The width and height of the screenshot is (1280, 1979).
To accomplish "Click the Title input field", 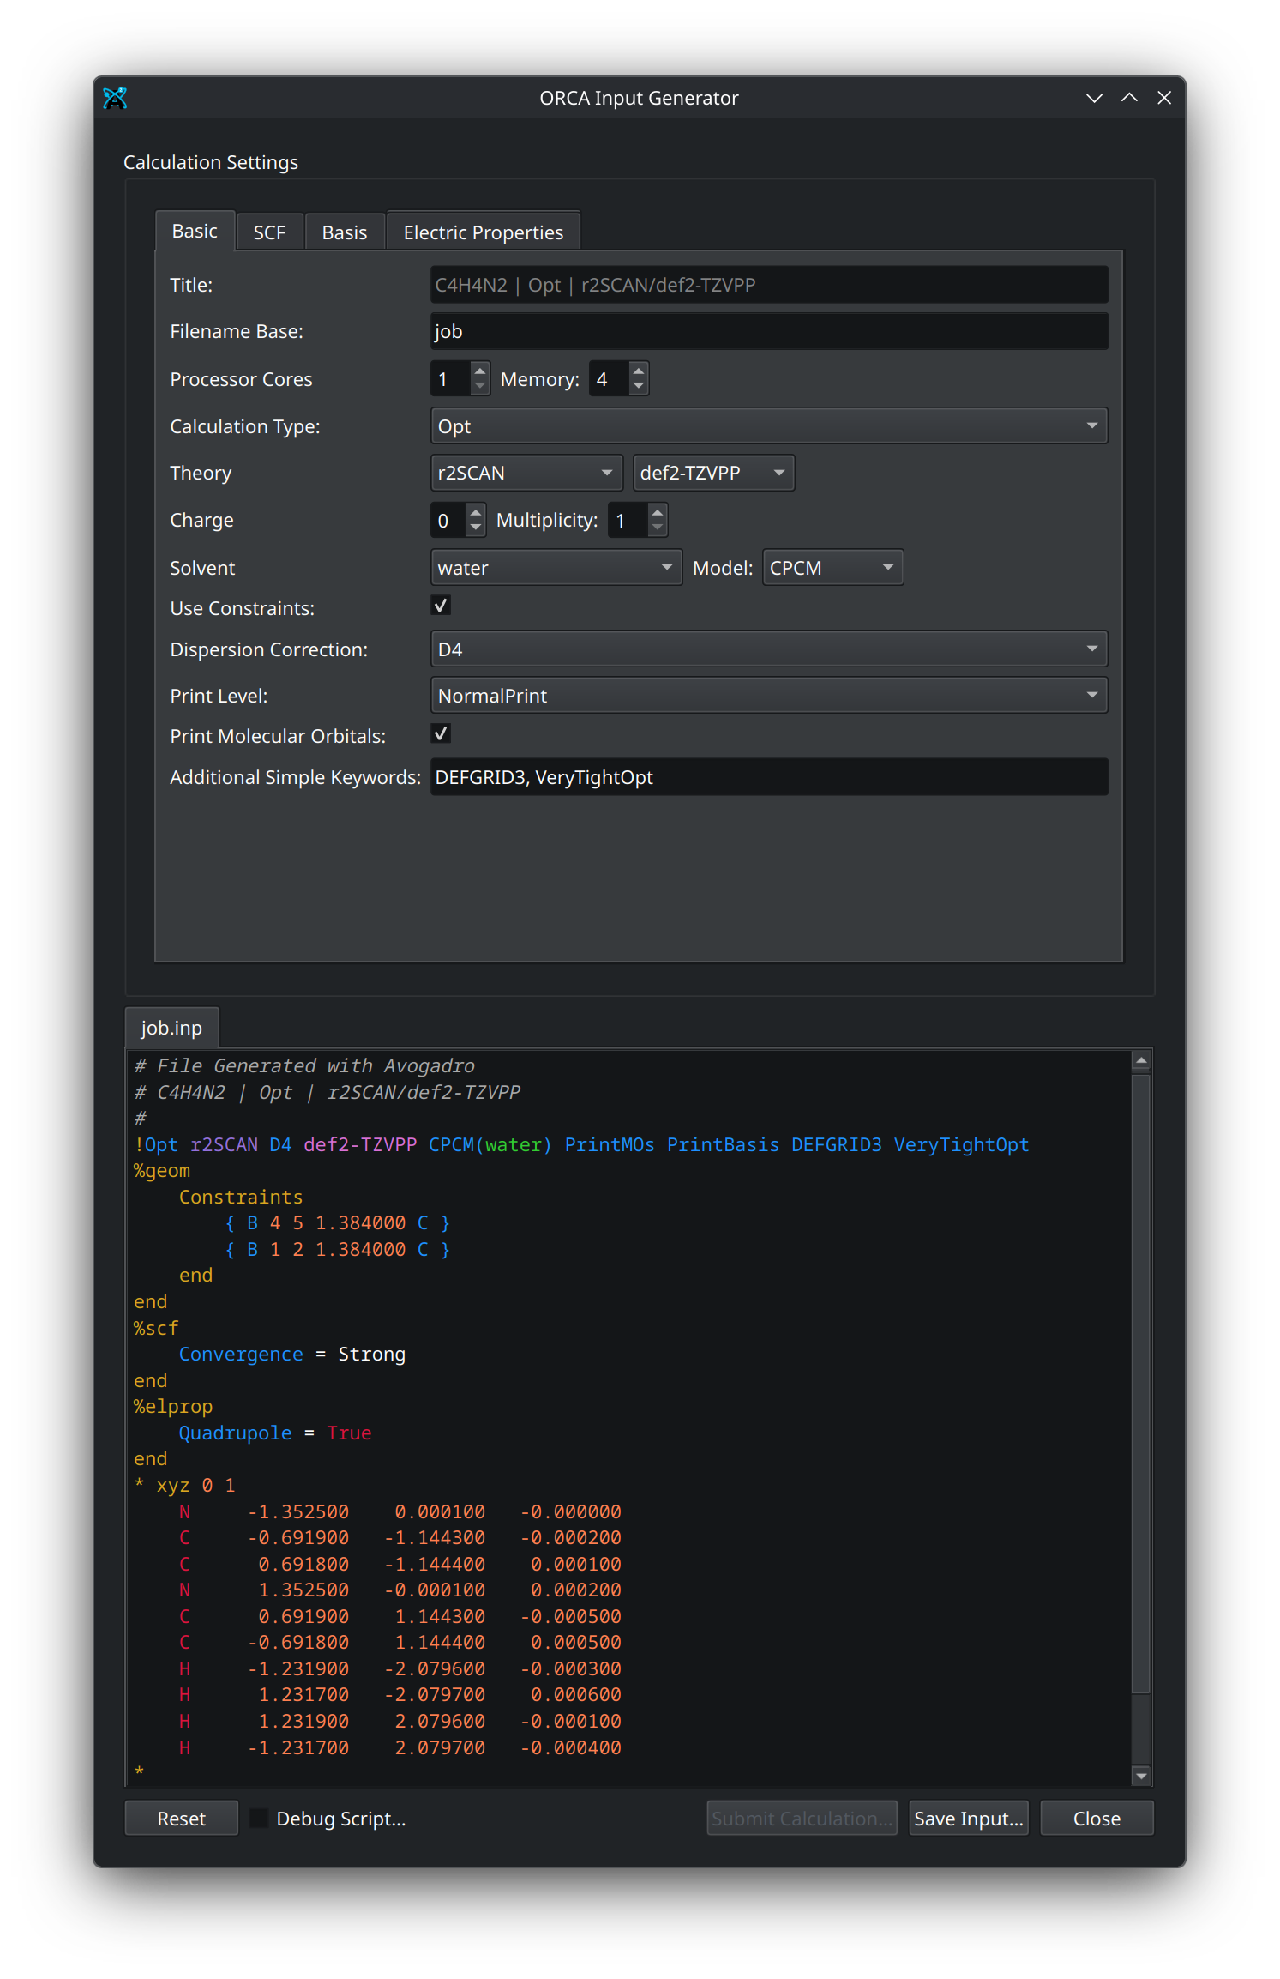I will [x=768, y=285].
